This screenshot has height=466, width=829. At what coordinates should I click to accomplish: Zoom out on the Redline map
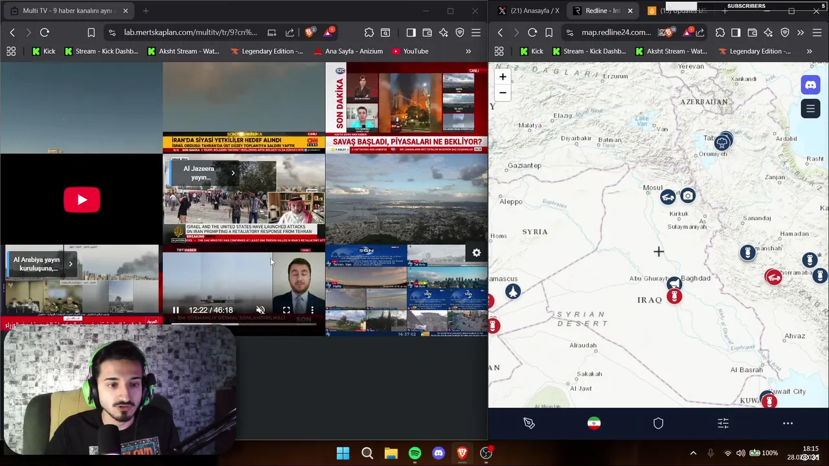click(503, 93)
